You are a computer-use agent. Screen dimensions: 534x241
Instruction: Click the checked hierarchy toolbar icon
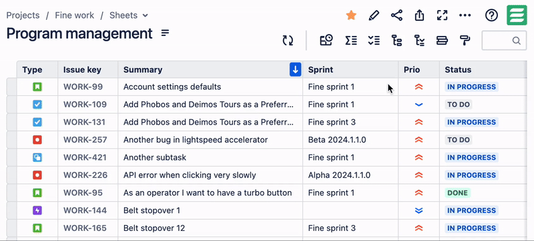tap(419, 41)
